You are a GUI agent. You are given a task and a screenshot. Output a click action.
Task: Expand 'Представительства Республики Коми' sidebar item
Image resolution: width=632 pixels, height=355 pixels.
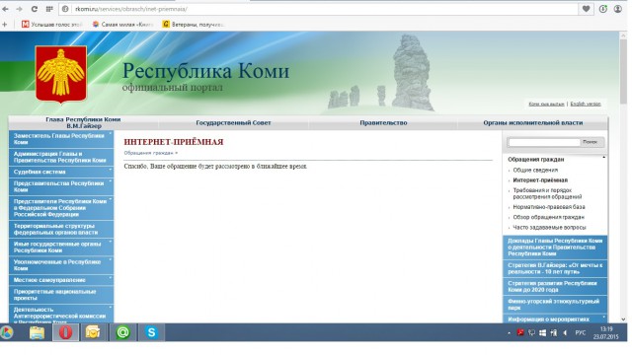(61, 186)
